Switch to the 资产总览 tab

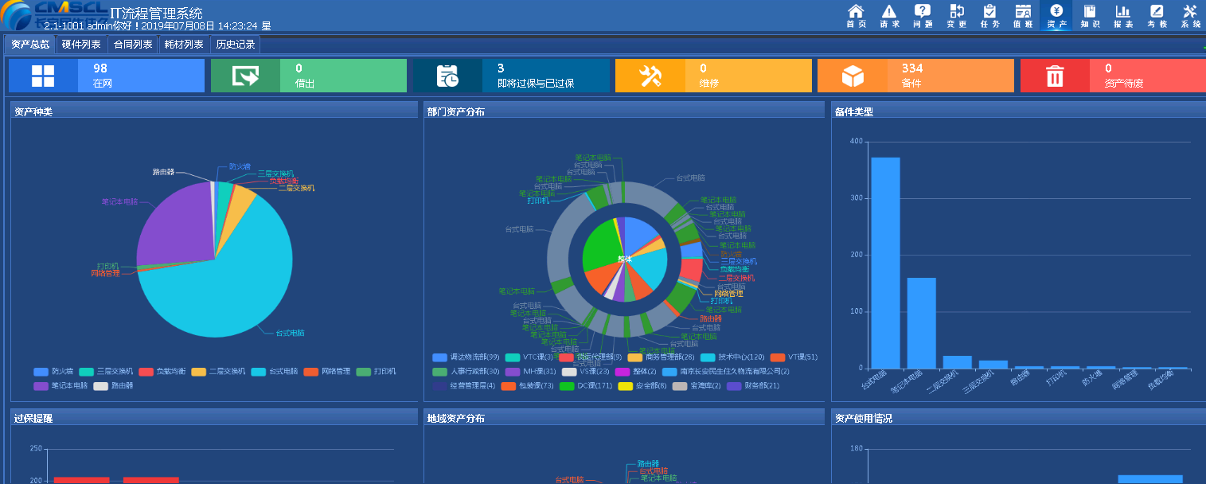[x=30, y=45]
